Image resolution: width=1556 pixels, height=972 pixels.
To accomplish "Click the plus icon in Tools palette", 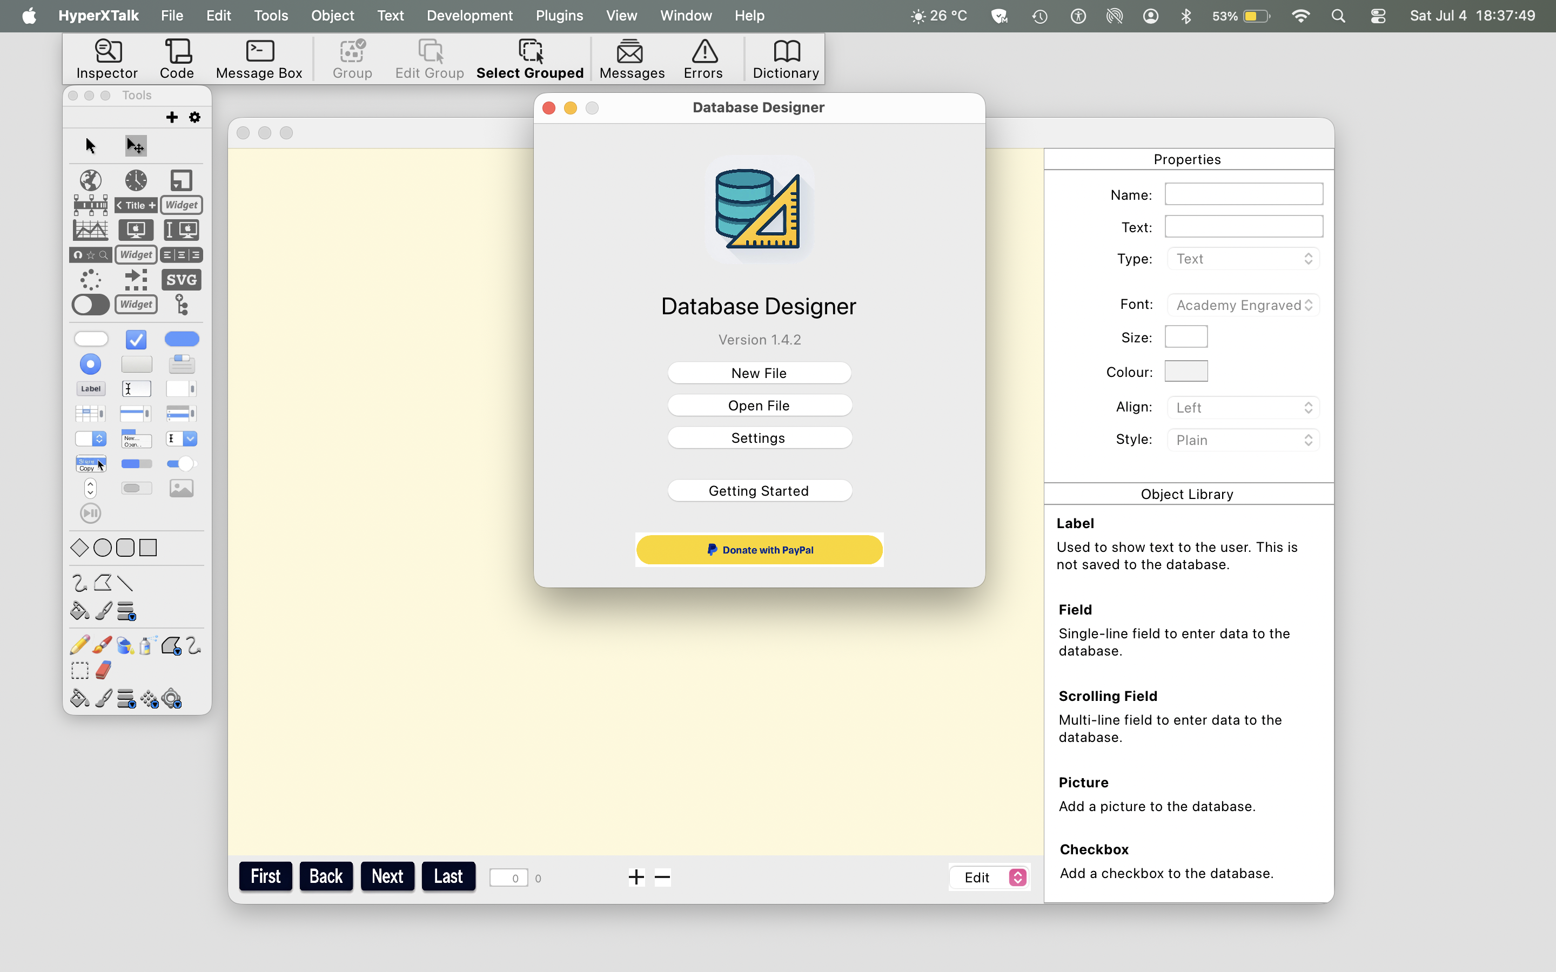I will coord(172,117).
